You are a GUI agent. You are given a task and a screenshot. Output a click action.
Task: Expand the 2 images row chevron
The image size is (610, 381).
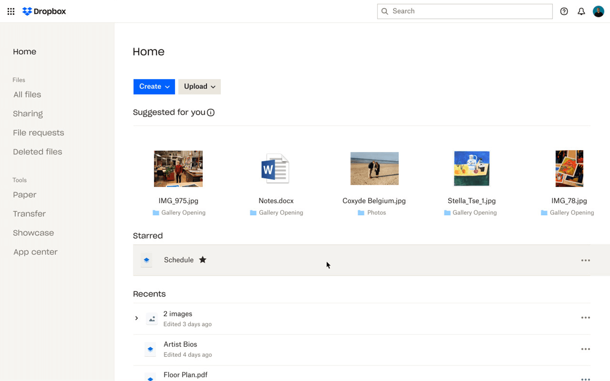pos(136,318)
